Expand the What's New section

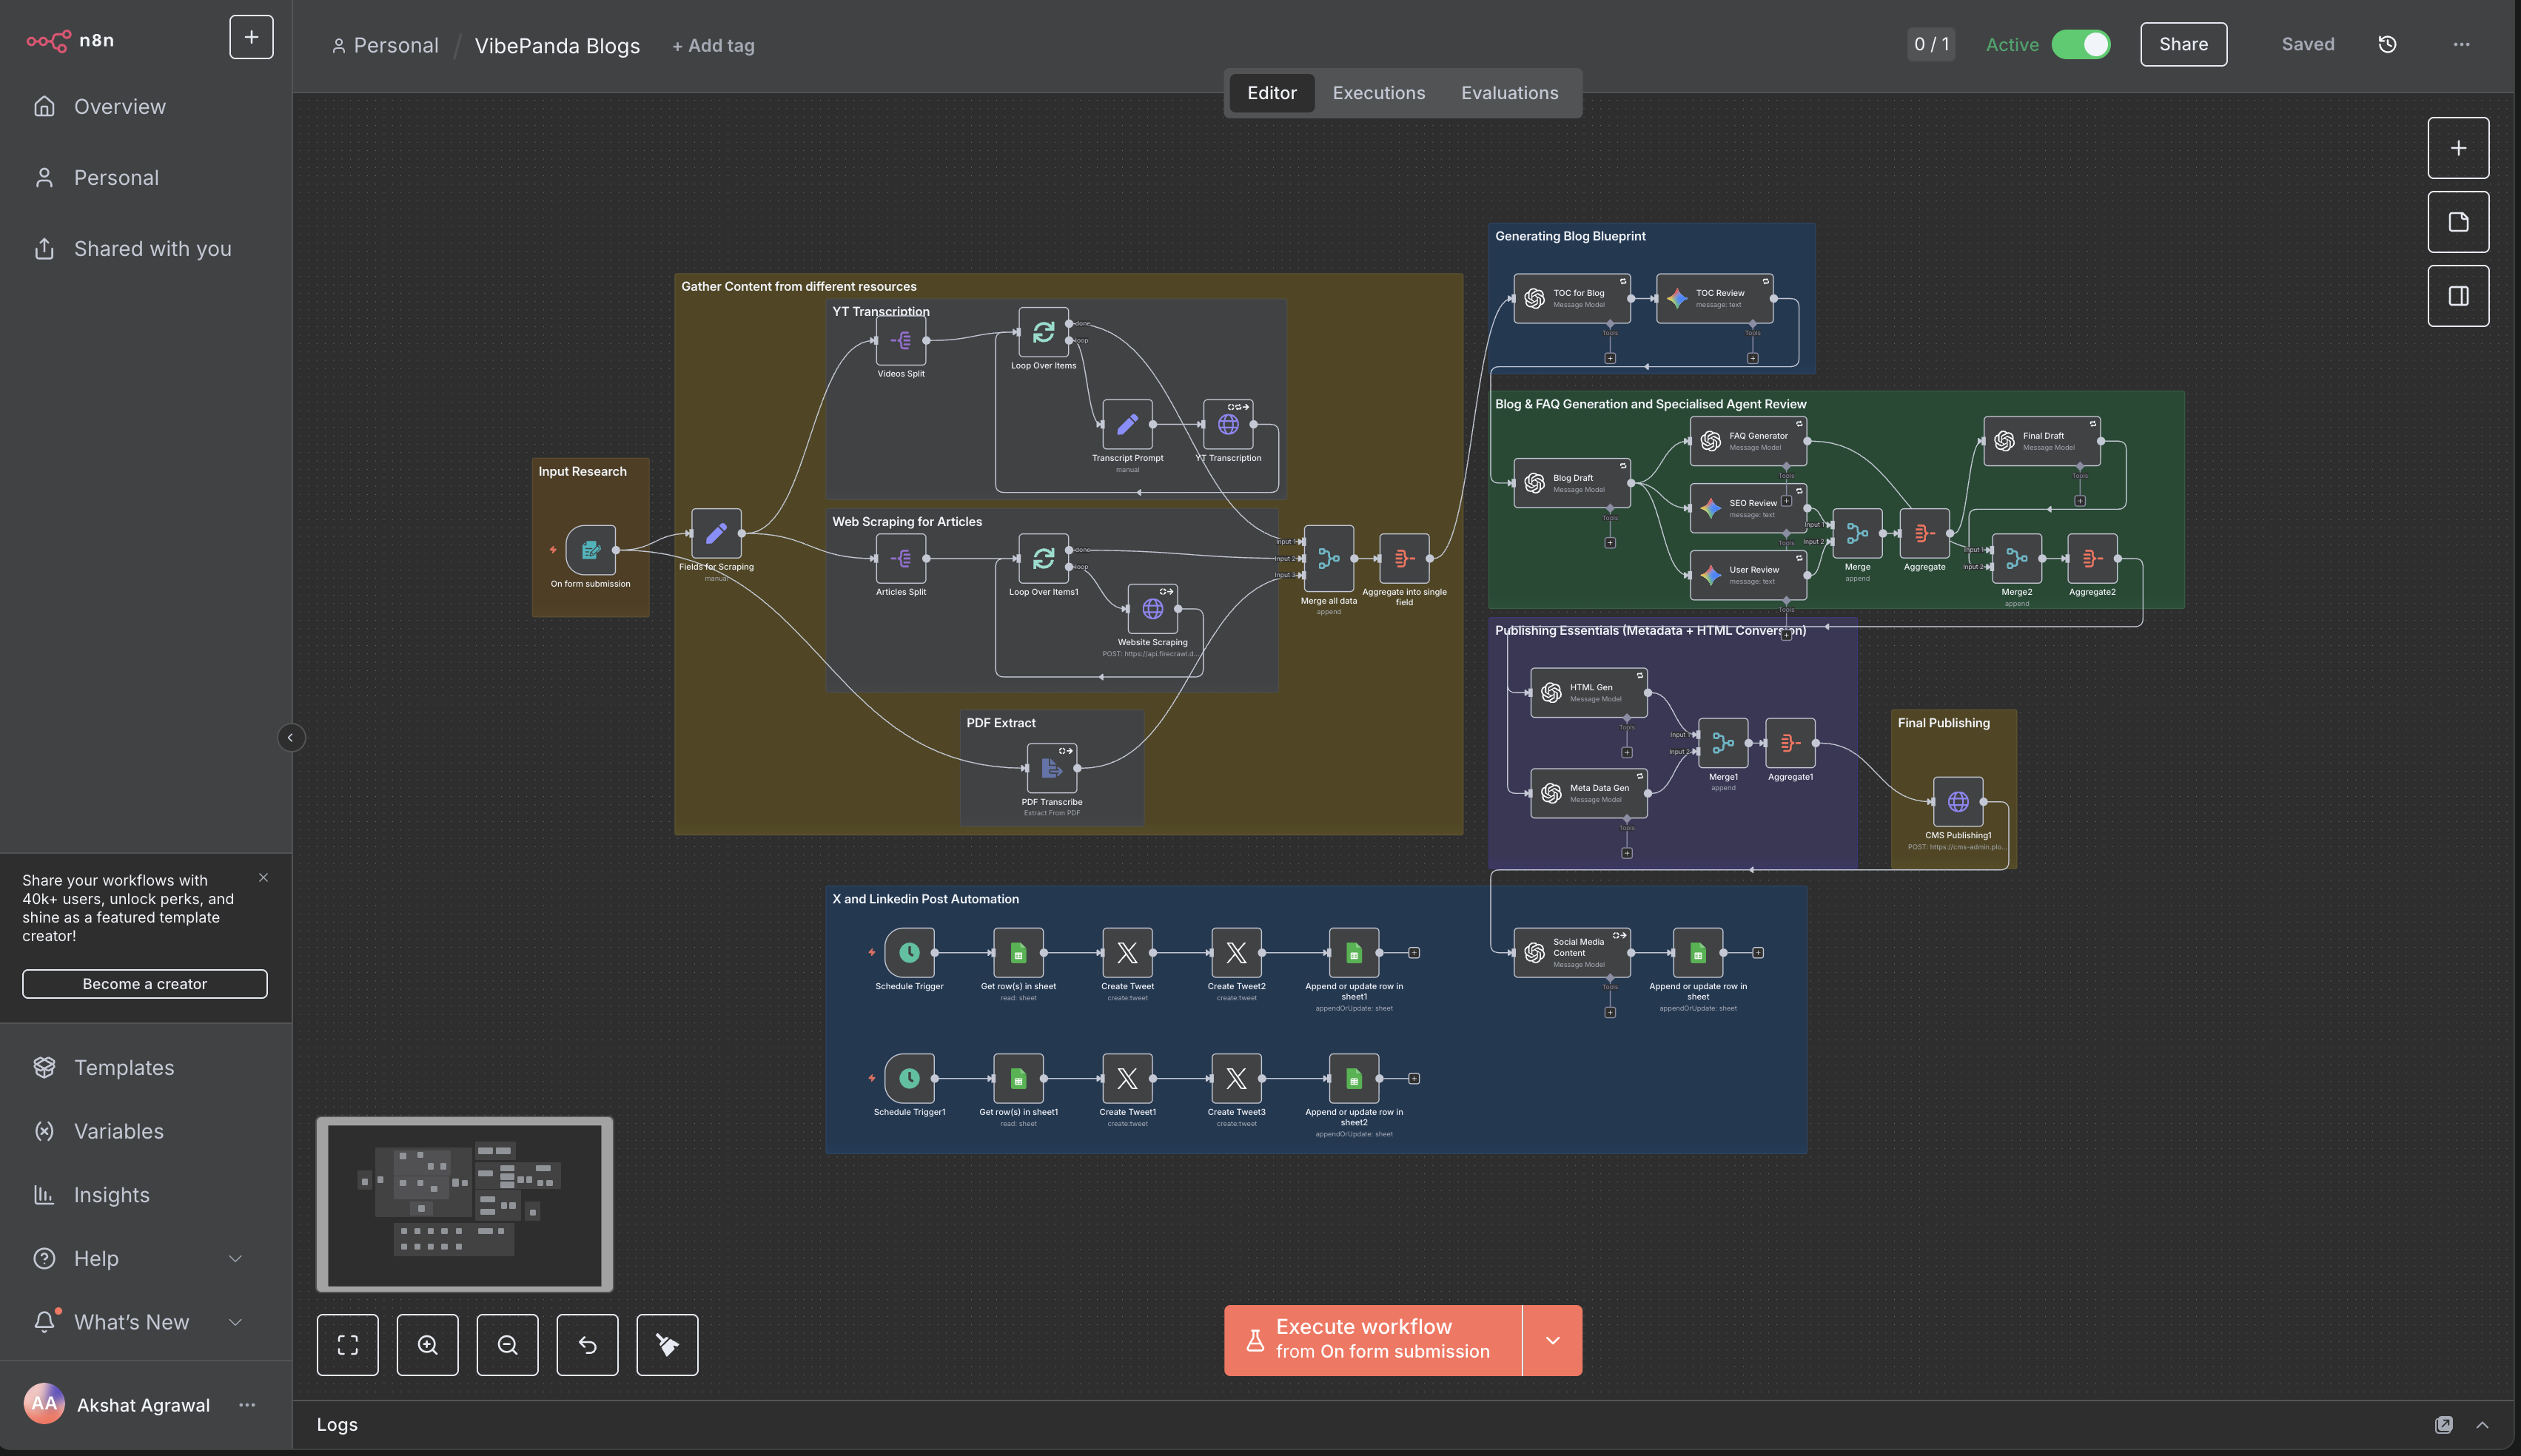236,1321
